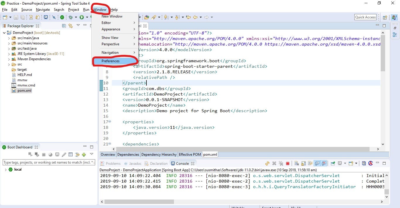This screenshot has width=400, height=208.
Task: Select New Window menu entry
Action: (115, 16)
